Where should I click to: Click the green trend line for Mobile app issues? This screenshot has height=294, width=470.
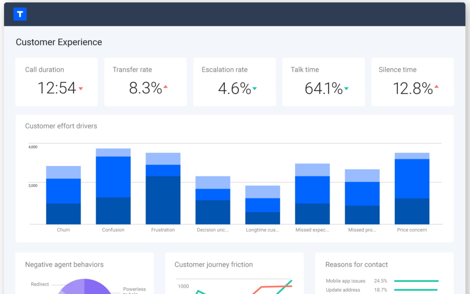pos(417,281)
